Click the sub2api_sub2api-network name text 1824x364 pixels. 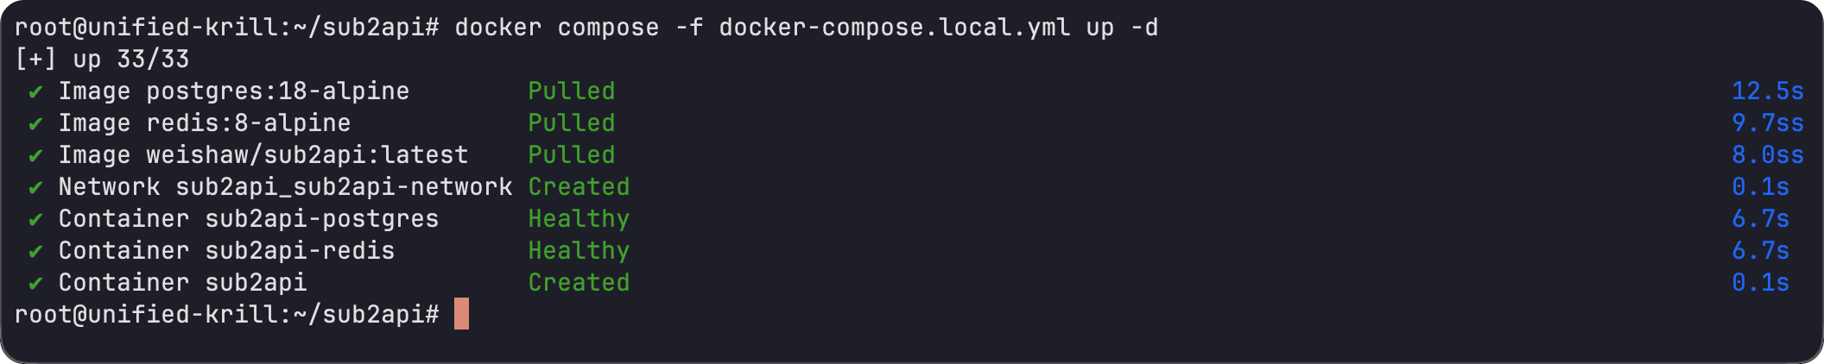click(344, 187)
